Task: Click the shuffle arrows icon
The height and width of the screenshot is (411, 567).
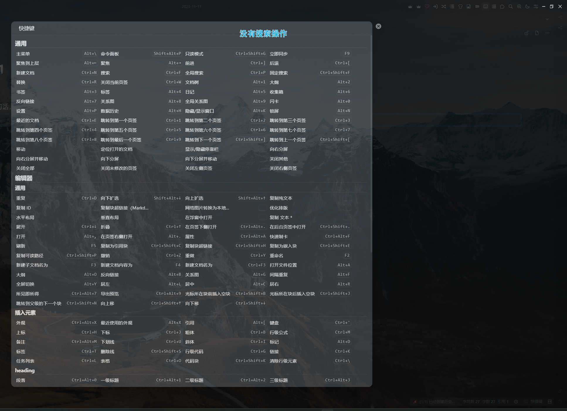Action: click(x=444, y=6)
